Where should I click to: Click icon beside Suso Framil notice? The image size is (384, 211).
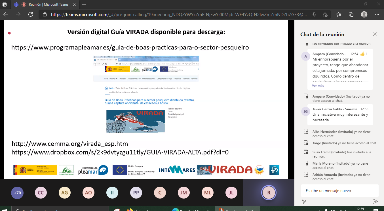pos(306,152)
